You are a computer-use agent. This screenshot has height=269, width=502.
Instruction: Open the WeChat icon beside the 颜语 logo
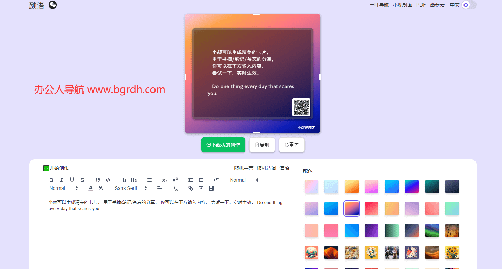[x=53, y=5]
